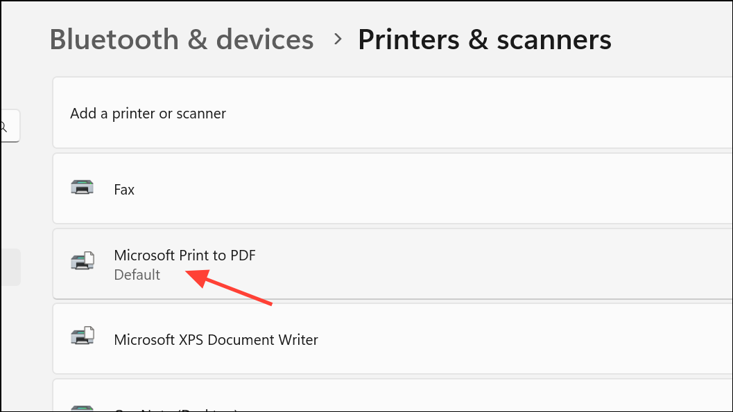The height and width of the screenshot is (412, 733).
Task: Open Microsoft Print to PDF by its name
Action: click(x=184, y=256)
